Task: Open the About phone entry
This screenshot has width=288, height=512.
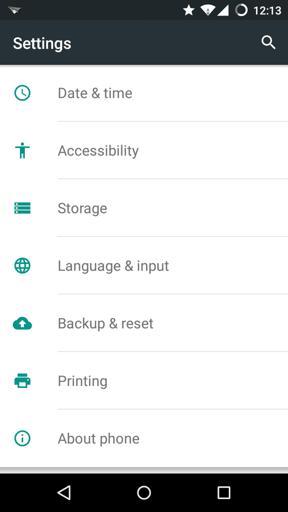Action: tap(98, 438)
